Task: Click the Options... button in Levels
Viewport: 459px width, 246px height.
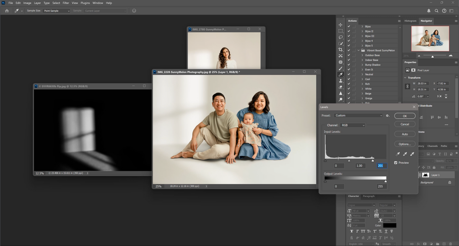Action: (x=405, y=144)
